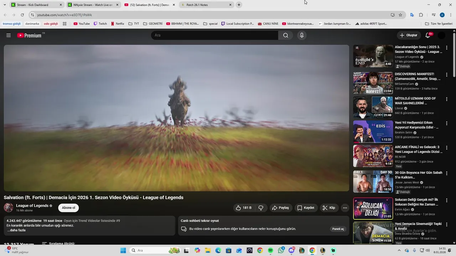
Task: Open the three-dot more actions under the video
Action: coord(345,208)
